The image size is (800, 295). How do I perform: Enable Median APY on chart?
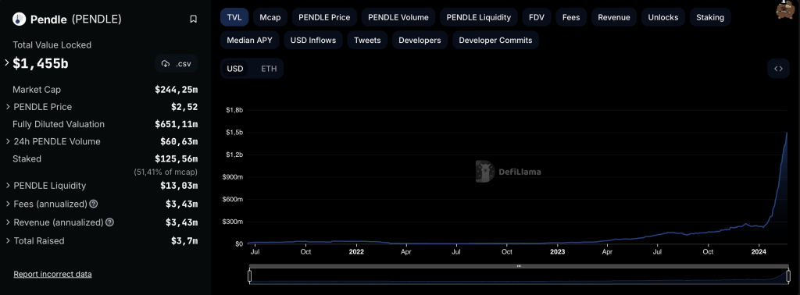[x=250, y=41]
